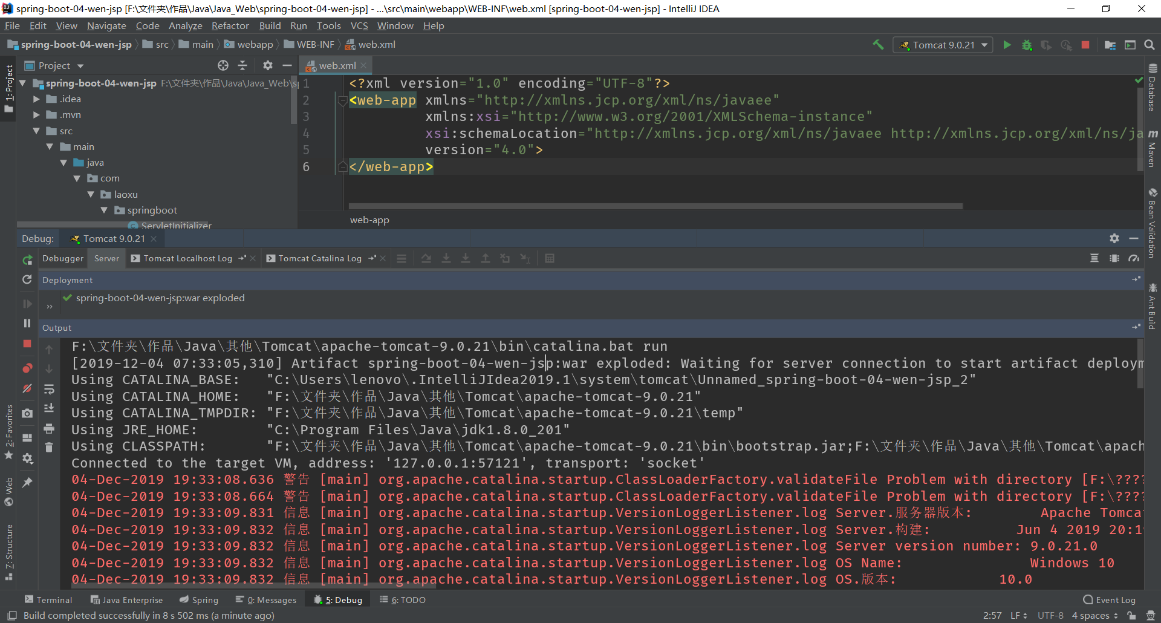Click Step Over in the debugger toolbar
Screen dimensions: 1161x623
pos(426,258)
